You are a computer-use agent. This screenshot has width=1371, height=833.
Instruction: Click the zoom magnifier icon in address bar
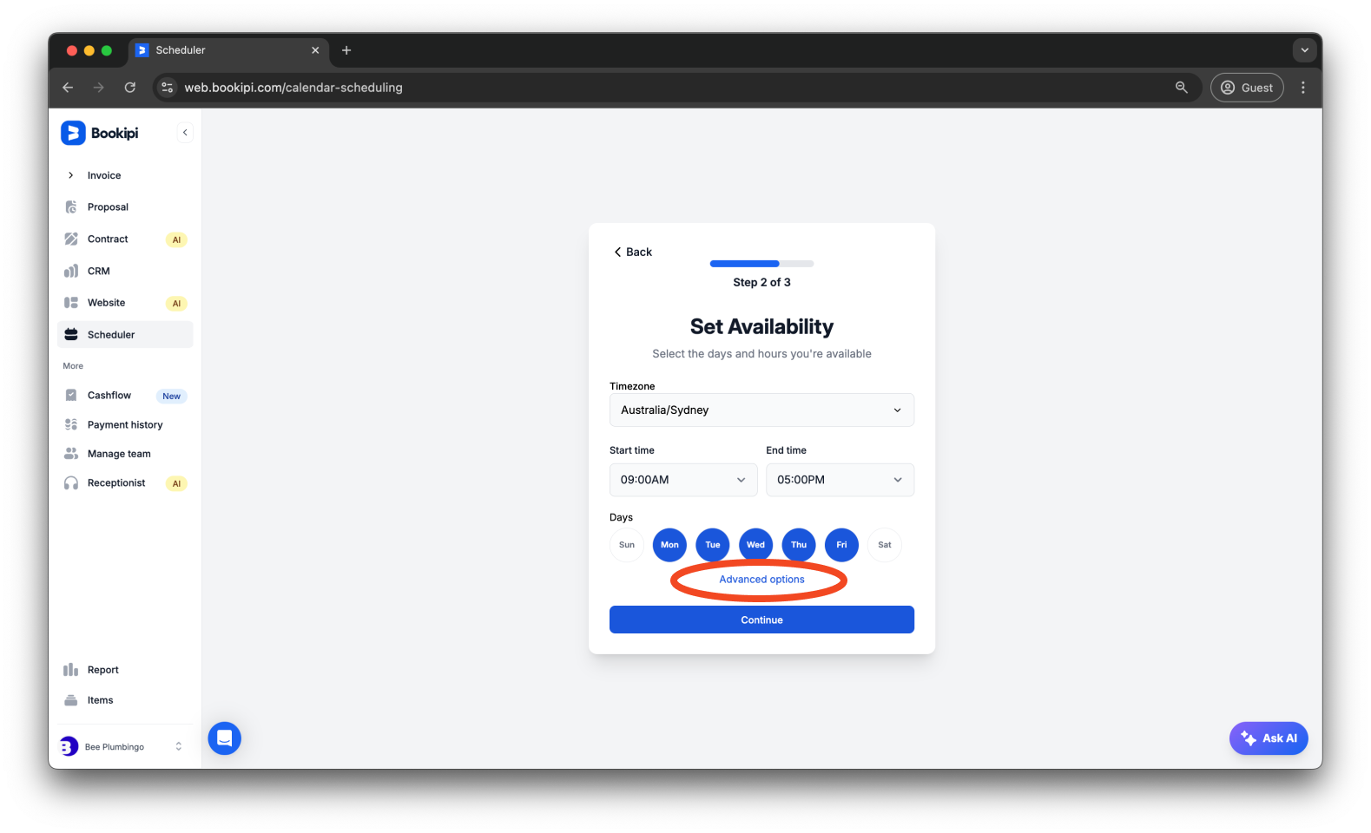(1182, 88)
